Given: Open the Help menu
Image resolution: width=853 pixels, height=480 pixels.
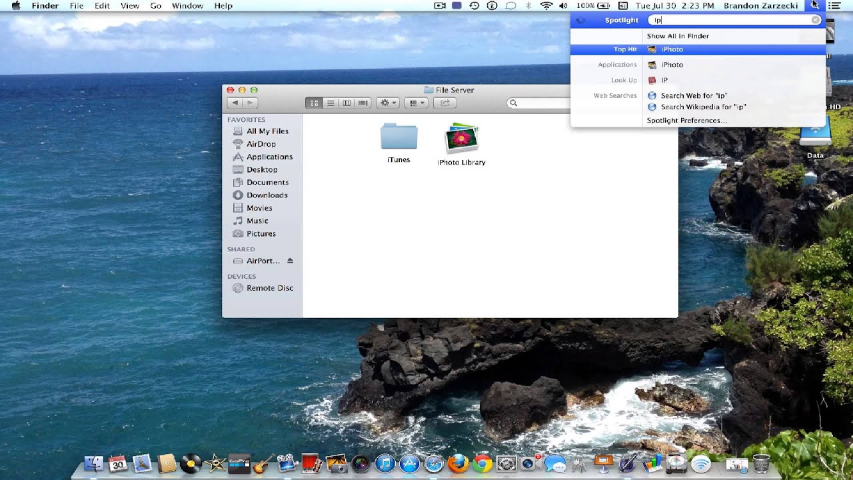Looking at the screenshot, I should [x=223, y=5].
